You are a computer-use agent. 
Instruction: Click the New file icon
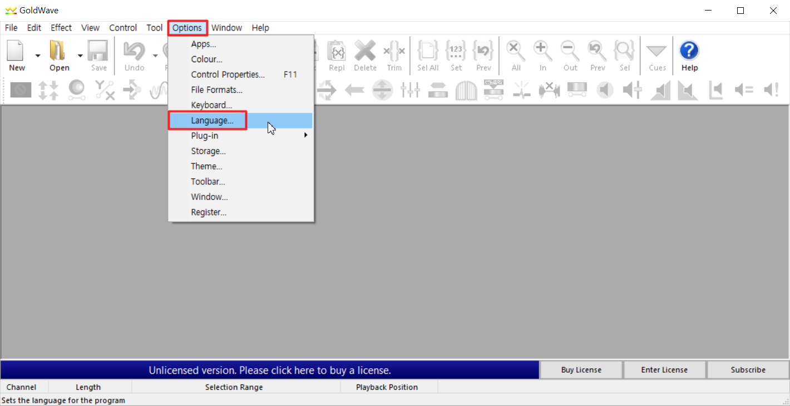16,51
